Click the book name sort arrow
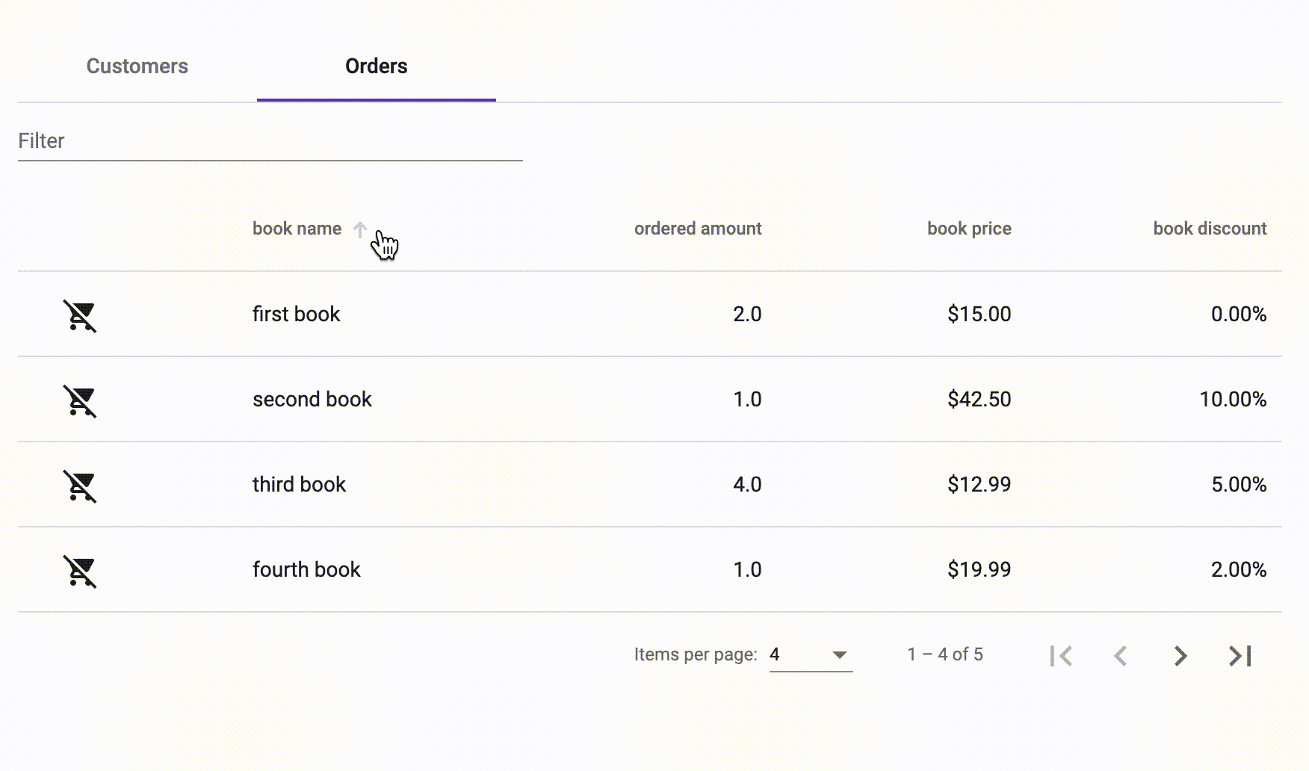1309x771 pixels. click(360, 229)
